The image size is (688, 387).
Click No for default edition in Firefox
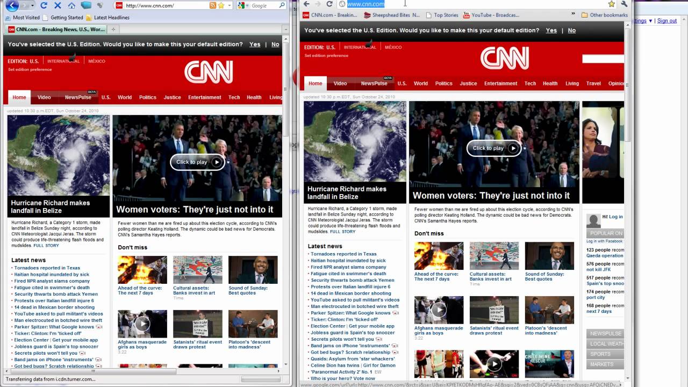tap(275, 45)
